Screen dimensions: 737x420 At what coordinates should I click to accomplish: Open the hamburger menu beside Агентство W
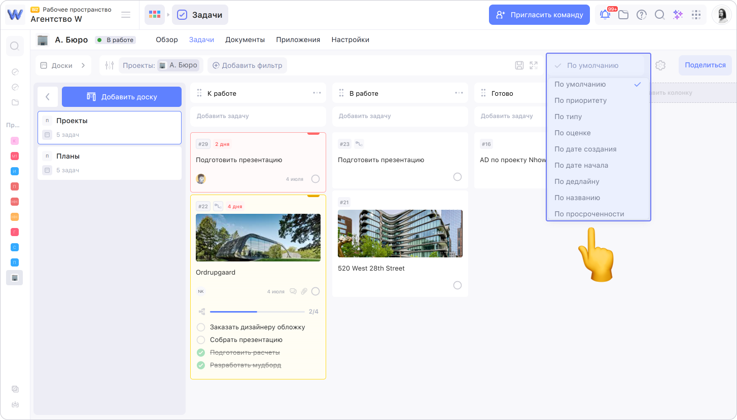(x=126, y=15)
